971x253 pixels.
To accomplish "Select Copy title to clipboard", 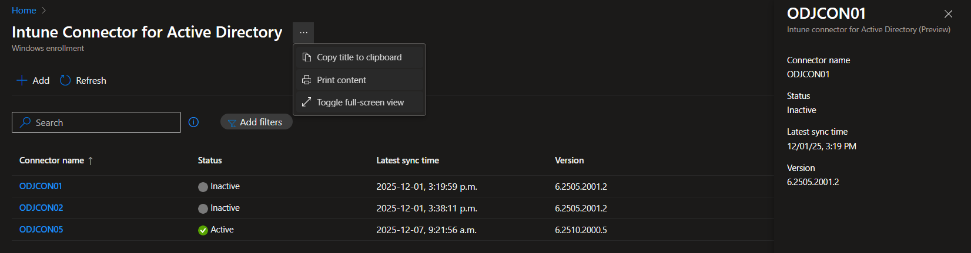I will 359,57.
